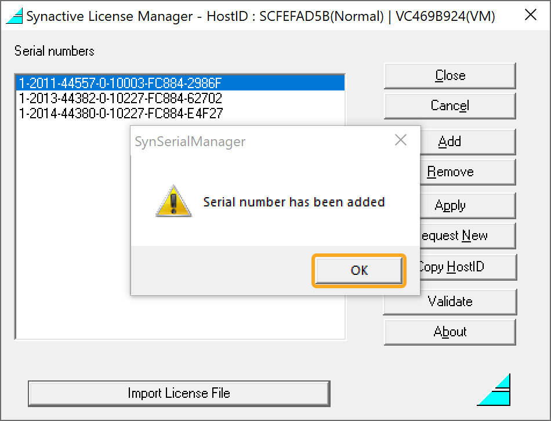Click the Apply button
The image size is (551, 421).
click(x=467, y=206)
